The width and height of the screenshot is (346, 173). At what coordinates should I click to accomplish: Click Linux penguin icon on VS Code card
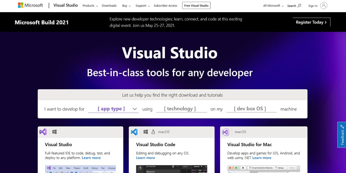[x=153, y=132]
